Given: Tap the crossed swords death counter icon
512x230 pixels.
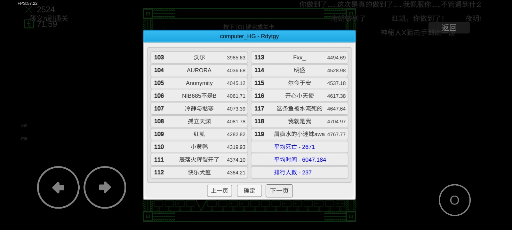Looking at the screenshot, I should (x=29, y=9).
